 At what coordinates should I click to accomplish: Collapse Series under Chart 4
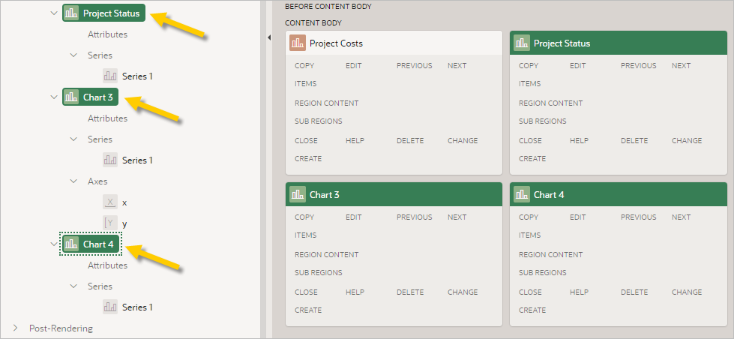tap(73, 286)
